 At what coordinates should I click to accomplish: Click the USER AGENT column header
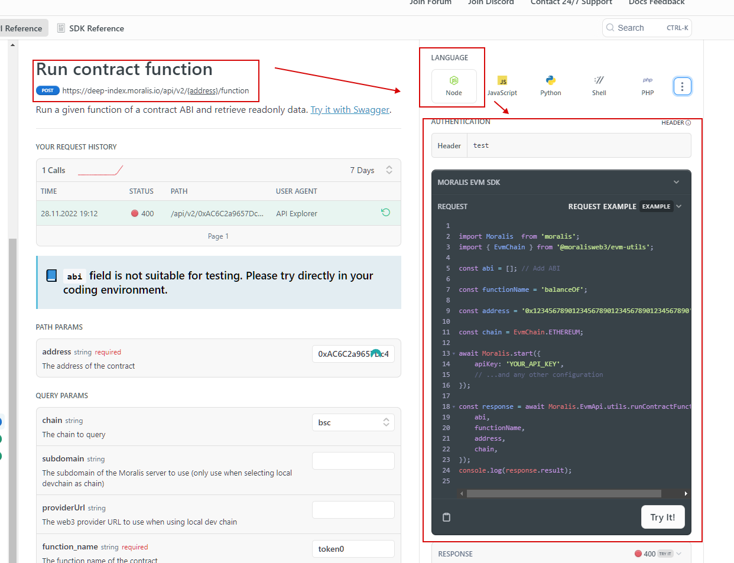(x=297, y=191)
